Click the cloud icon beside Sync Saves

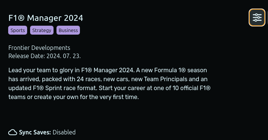[x=13, y=132]
